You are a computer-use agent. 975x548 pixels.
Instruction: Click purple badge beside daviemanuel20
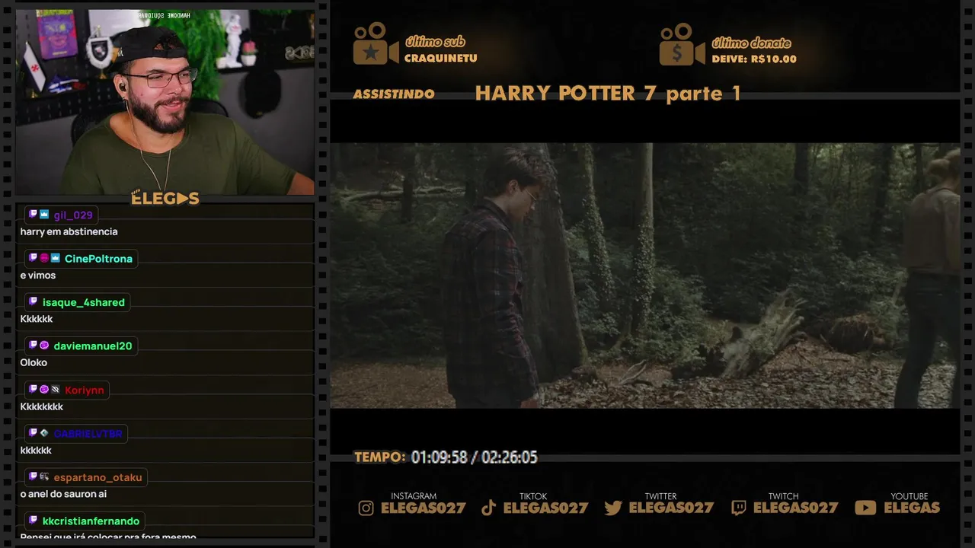[44, 346]
